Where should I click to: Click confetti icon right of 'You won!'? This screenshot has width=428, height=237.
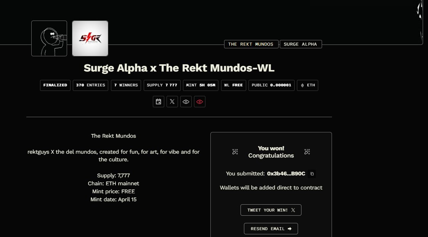click(x=307, y=152)
